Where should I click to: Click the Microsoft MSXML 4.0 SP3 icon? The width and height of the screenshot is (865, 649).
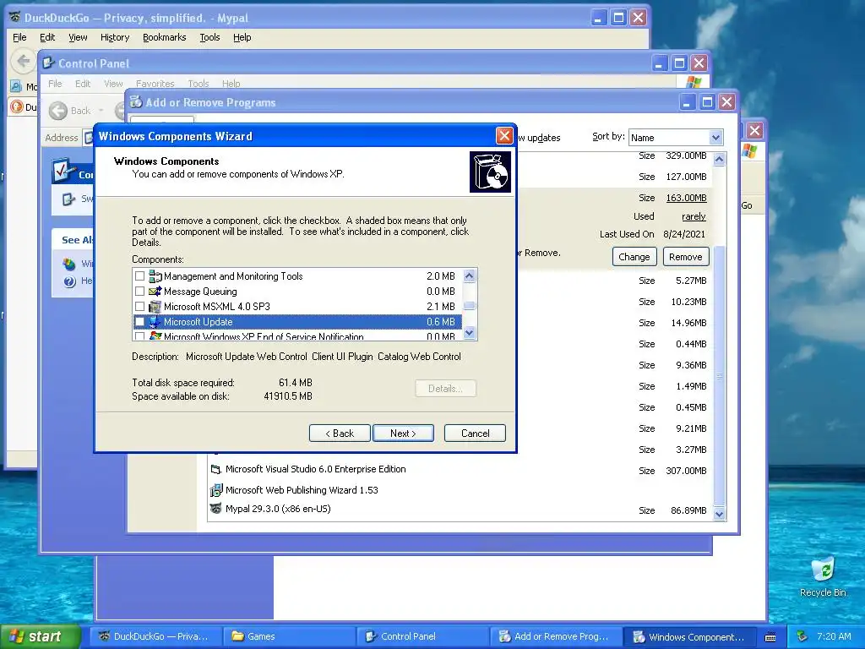click(x=155, y=306)
